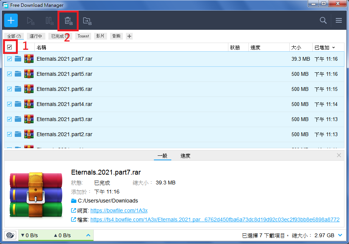Click 39.3 MB size in part7 row
The image size is (349, 244).
click(x=301, y=59)
